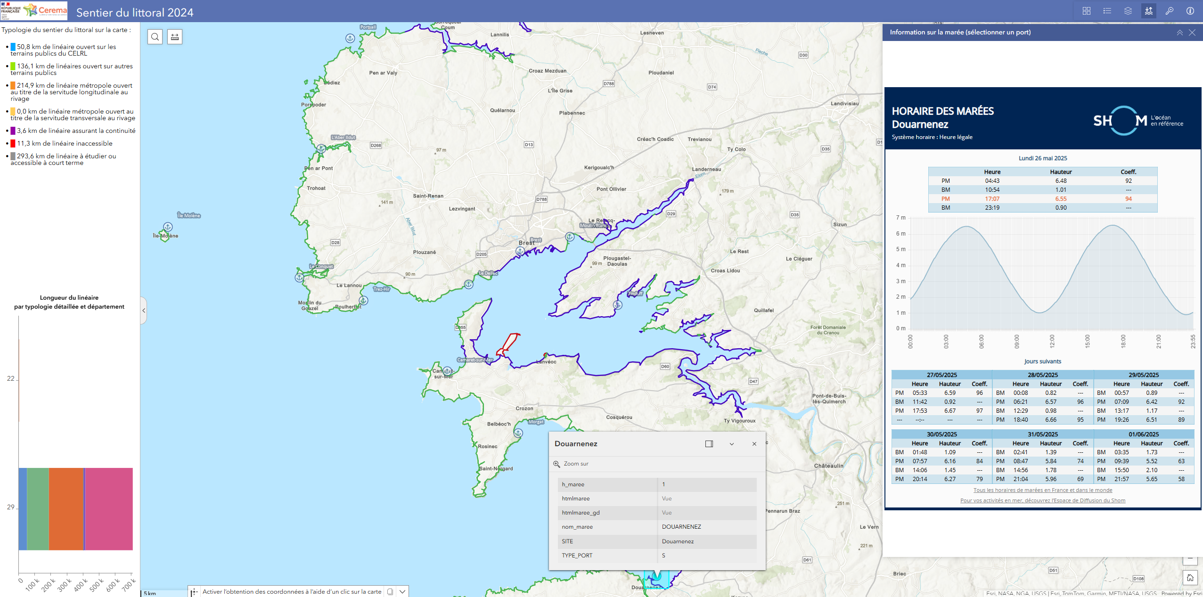
Task: Click the green bar segment in chart row 29
Action: coord(38,509)
